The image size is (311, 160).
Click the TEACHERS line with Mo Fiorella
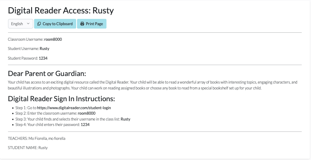pyautogui.click(x=37, y=139)
